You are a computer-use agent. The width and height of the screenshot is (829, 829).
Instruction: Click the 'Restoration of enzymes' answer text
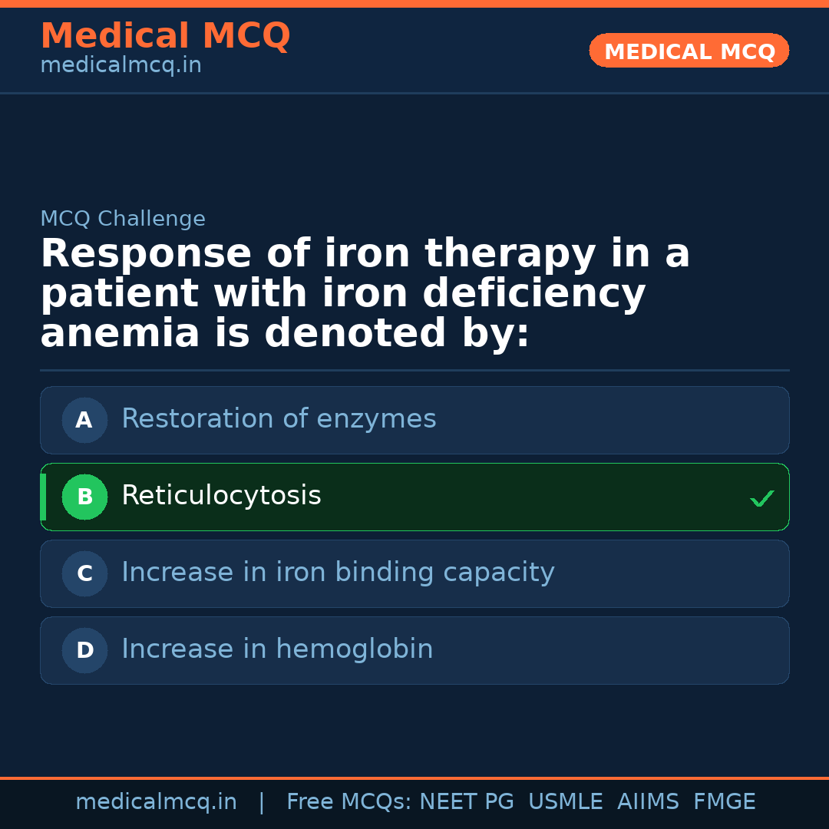click(x=279, y=419)
